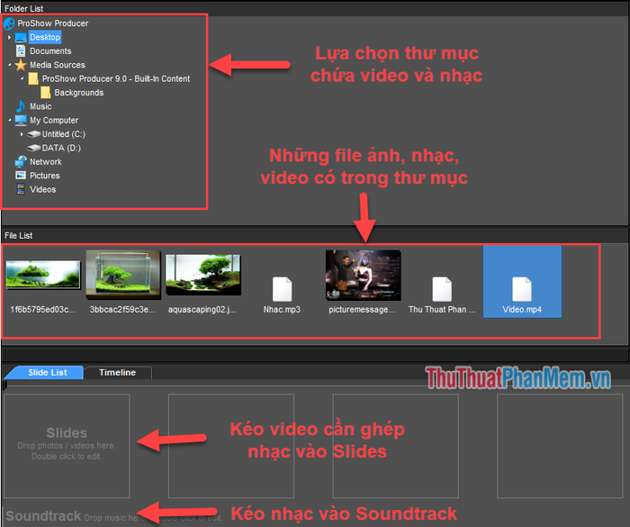
Task: Select the Music folder label
Action: [40, 106]
